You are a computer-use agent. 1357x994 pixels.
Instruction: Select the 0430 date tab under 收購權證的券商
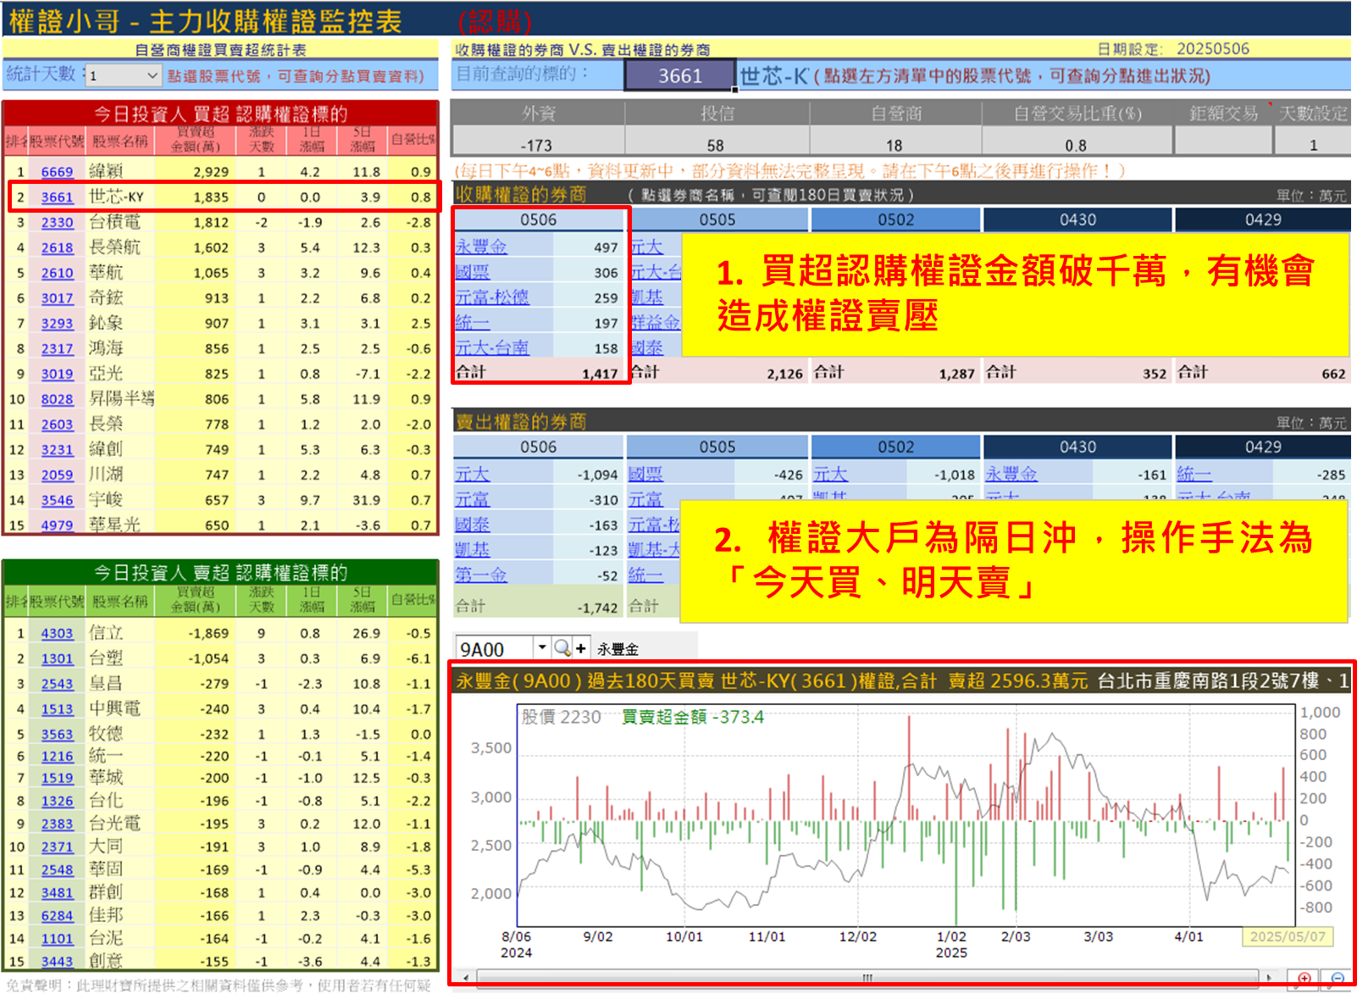(x=1077, y=219)
